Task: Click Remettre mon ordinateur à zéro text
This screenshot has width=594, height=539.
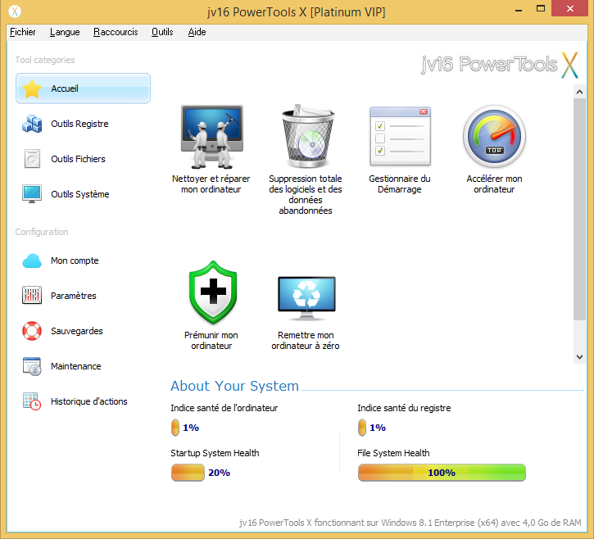Action: click(306, 341)
